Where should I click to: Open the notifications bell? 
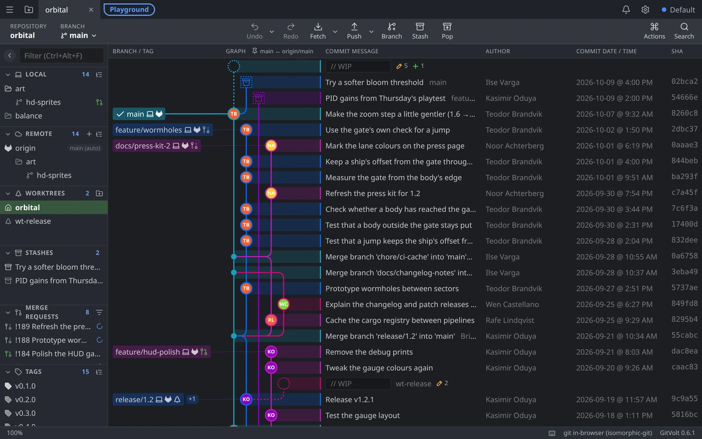coord(626,10)
